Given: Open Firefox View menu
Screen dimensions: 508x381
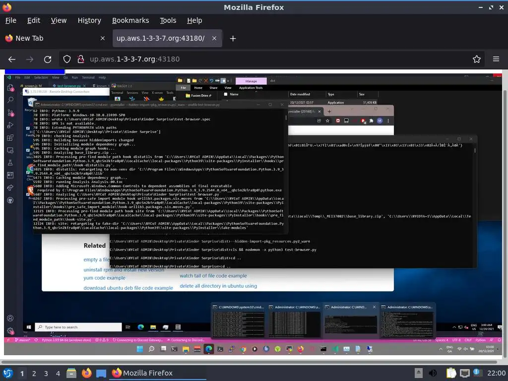Looking at the screenshot, I should pyautogui.click(x=59, y=20).
